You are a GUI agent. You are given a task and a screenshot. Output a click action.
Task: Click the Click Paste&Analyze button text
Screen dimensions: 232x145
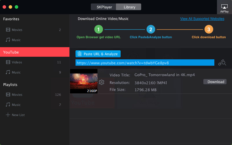pos(151,37)
